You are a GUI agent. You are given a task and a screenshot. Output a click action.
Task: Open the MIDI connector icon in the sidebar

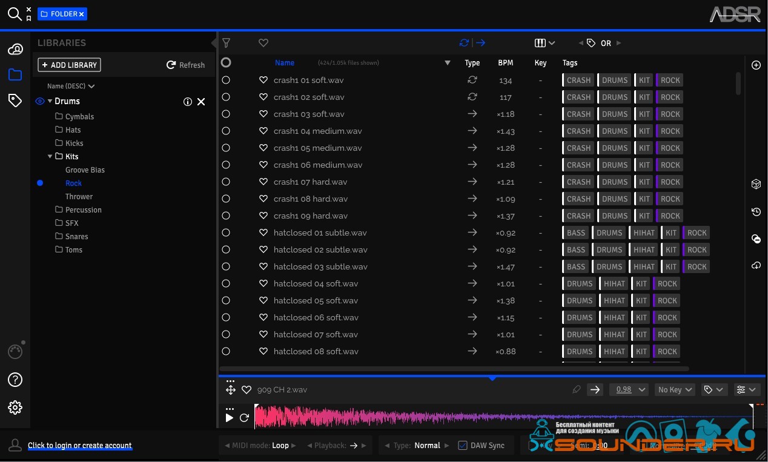(x=15, y=352)
